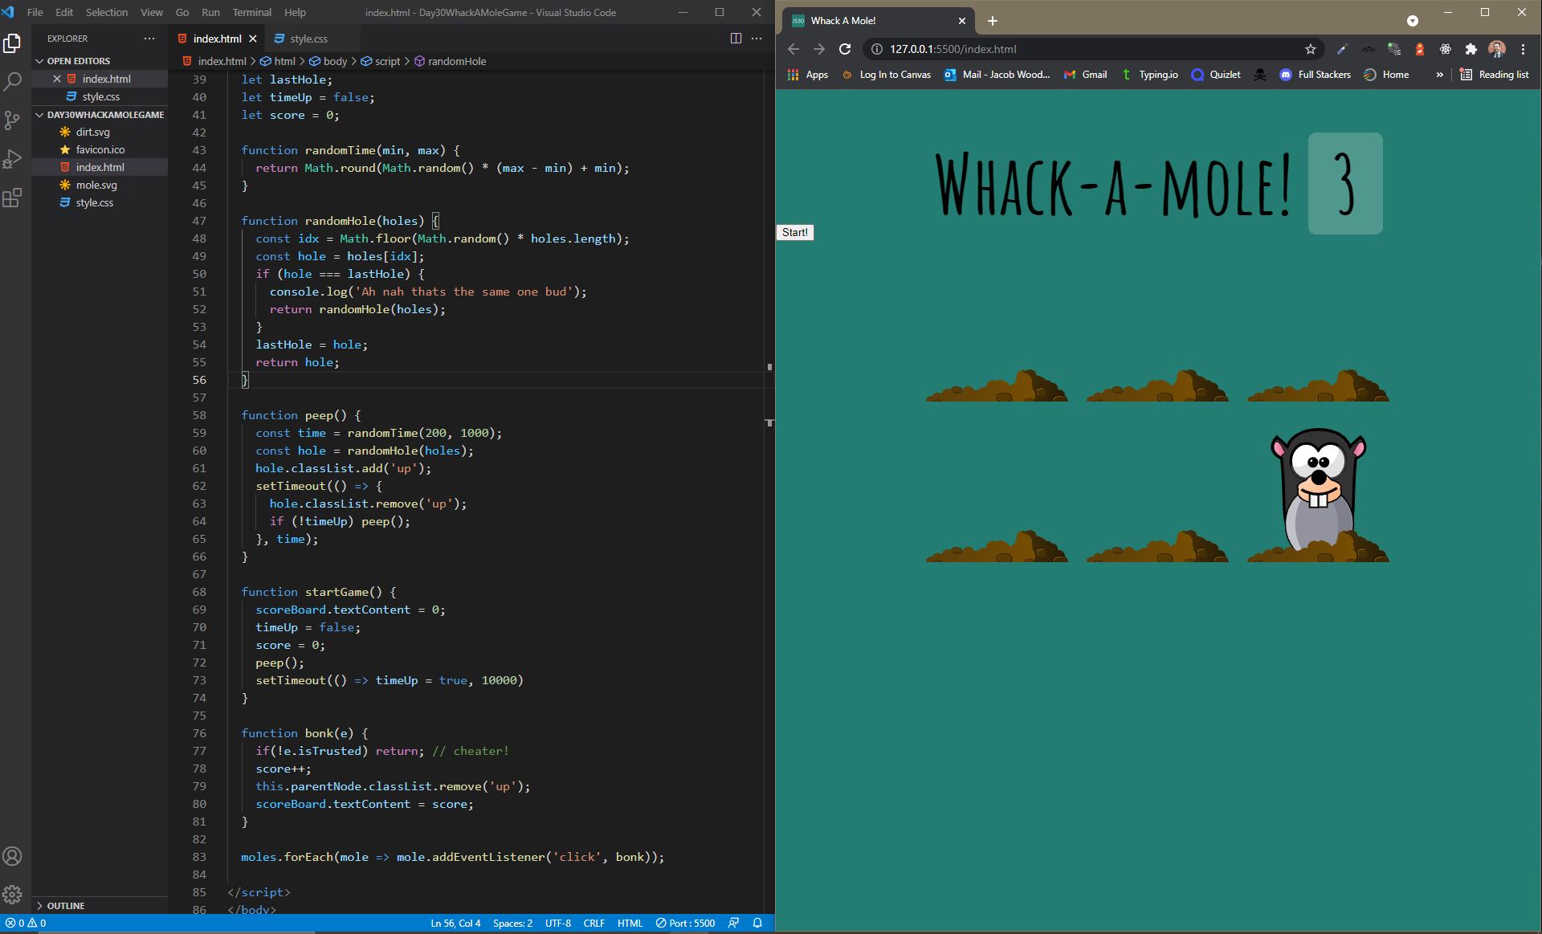
Task: Open the Chrome profile avatar
Action: tap(1497, 49)
